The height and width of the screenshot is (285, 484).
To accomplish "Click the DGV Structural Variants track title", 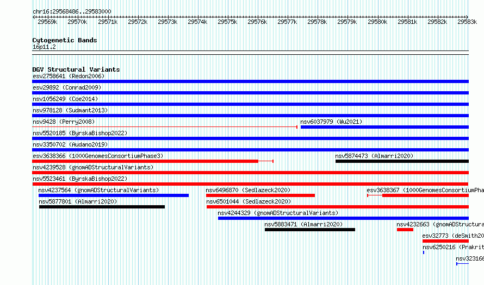I will pos(76,69).
